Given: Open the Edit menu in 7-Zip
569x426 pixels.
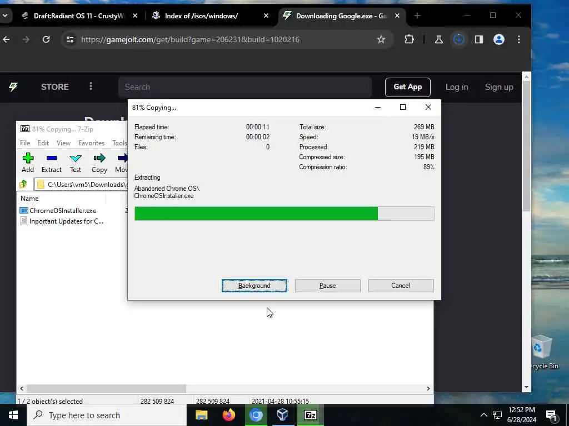Looking at the screenshot, I should tap(43, 143).
